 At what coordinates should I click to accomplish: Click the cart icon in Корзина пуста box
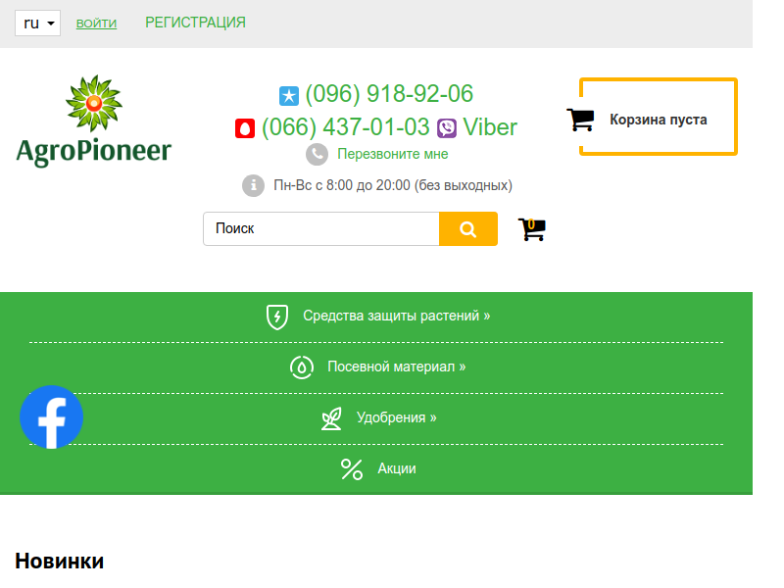580,120
